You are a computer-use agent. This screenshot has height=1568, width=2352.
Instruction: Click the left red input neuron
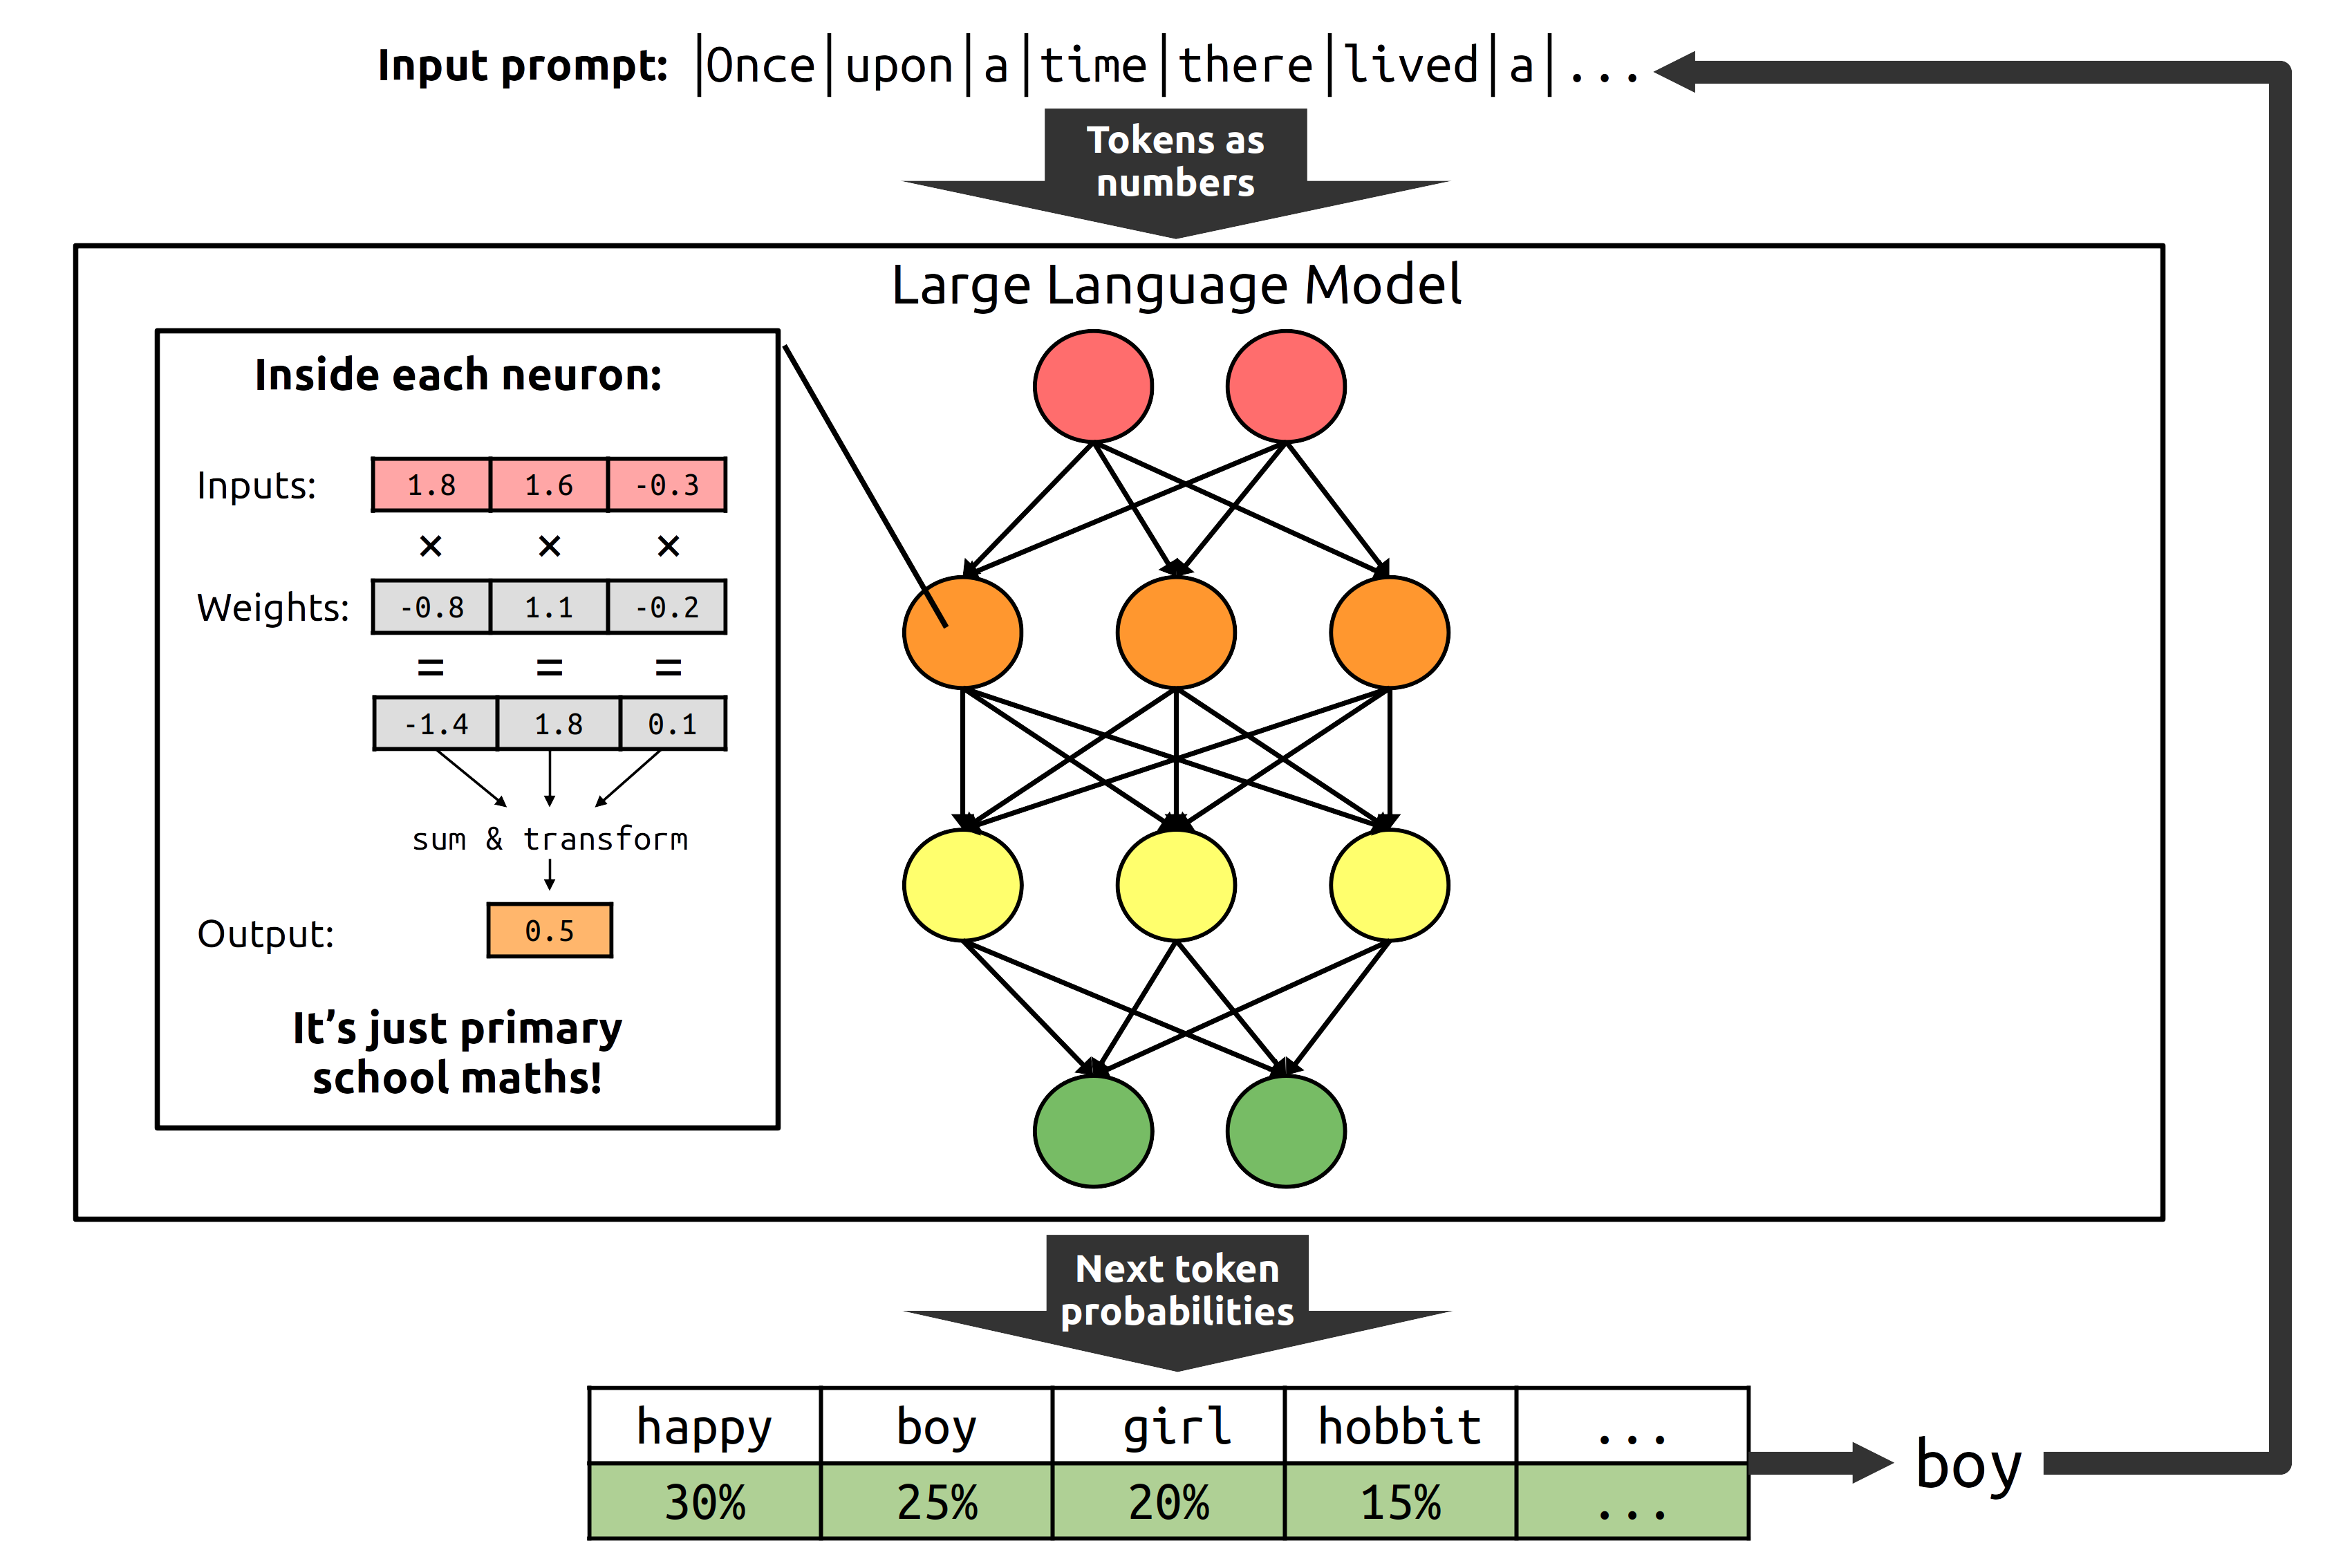[x=1093, y=386]
